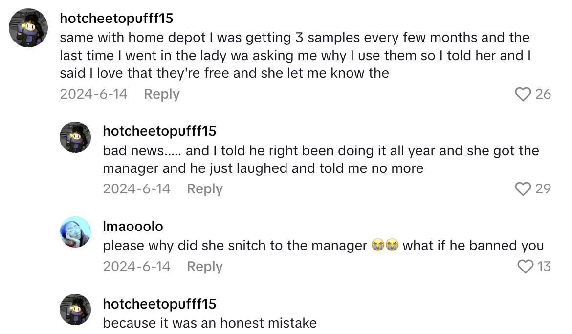Open the avatar next to the 'bad news' reply
Screen dimensions: 572x334
[x=75, y=137]
